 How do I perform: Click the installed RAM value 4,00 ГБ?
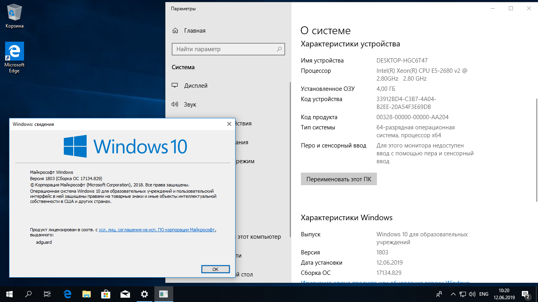[x=386, y=89]
